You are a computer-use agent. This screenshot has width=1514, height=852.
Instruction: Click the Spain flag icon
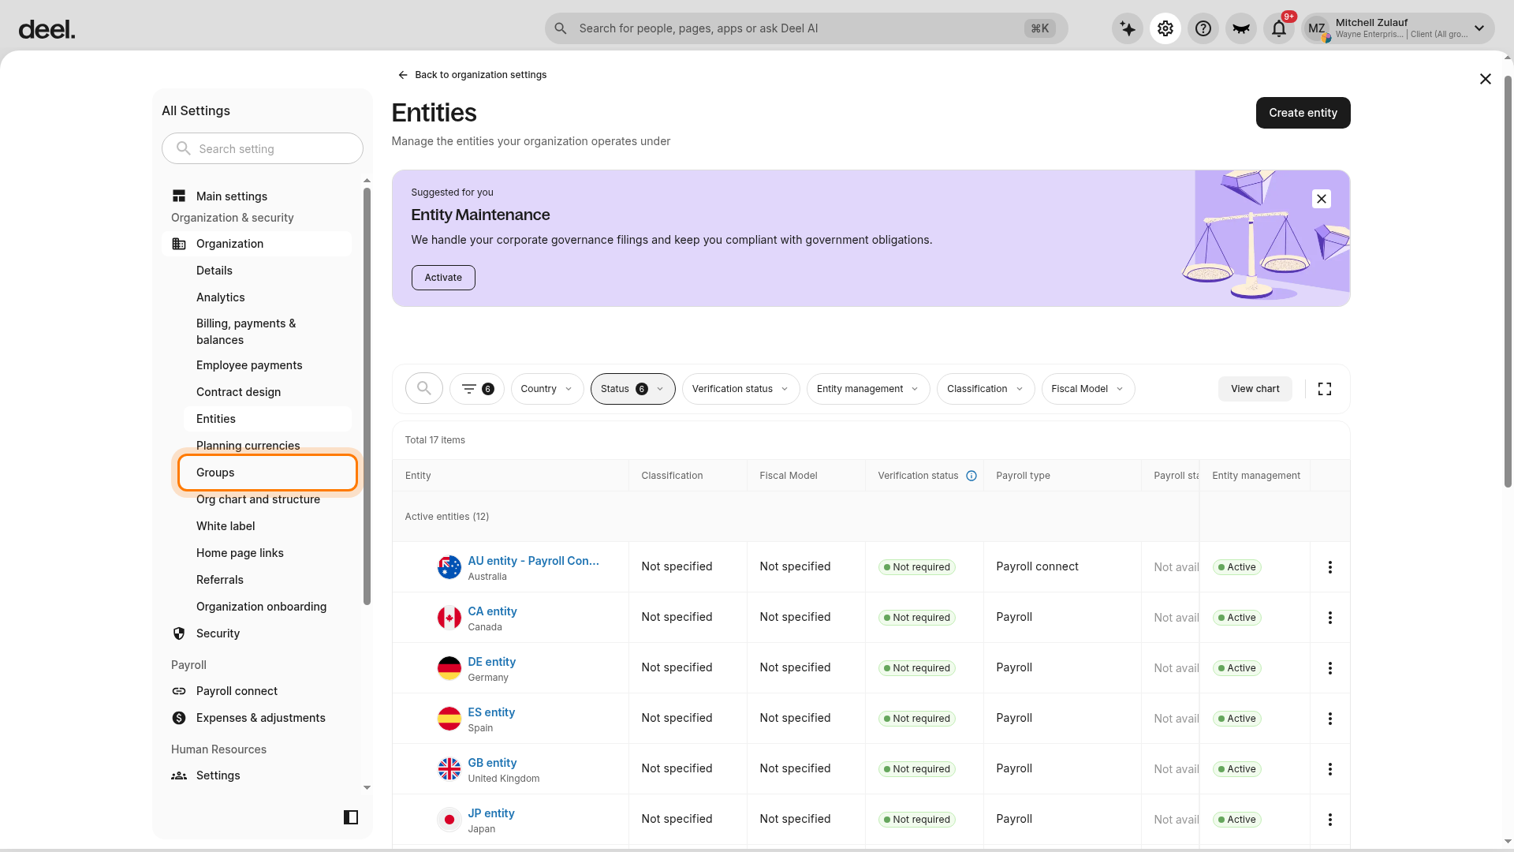click(449, 719)
